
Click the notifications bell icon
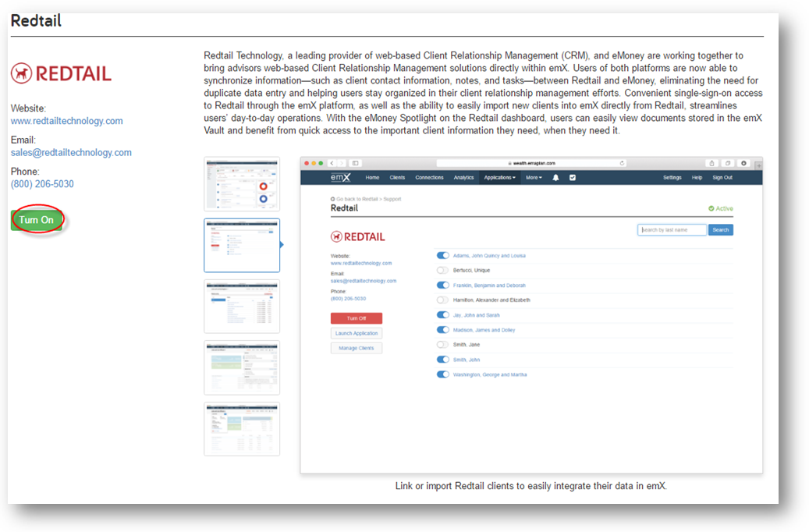[x=555, y=178]
